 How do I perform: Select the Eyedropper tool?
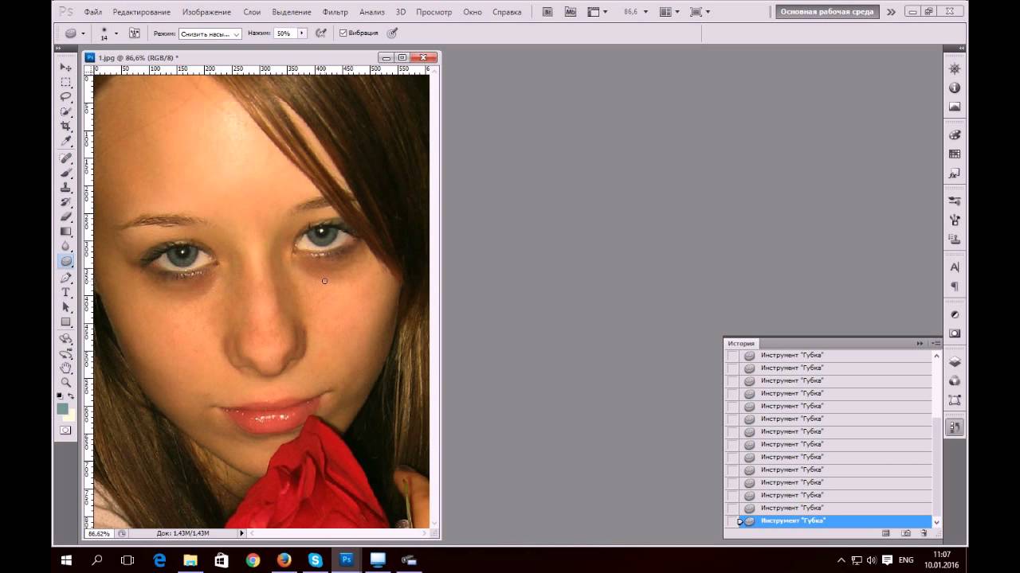pyautogui.click(x=66, y=141)
